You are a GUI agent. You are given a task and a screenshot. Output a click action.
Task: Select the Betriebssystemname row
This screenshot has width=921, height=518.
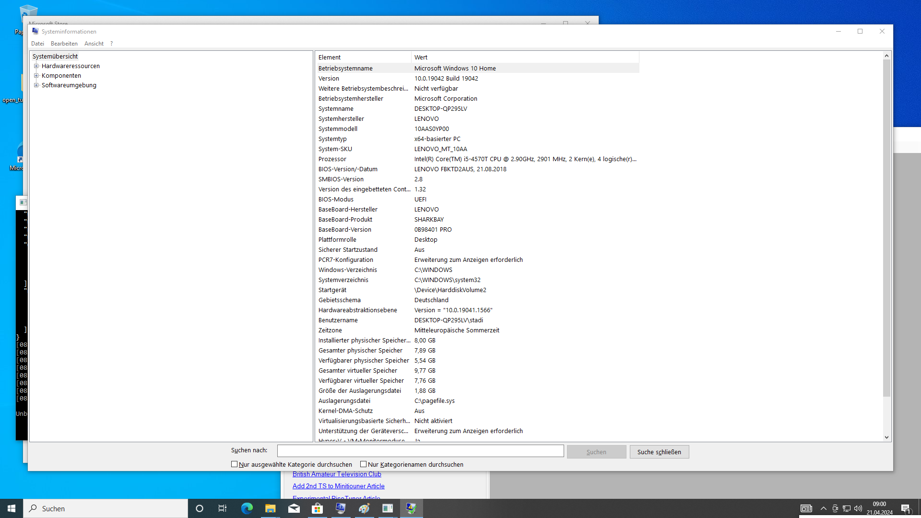coord(477,69)
